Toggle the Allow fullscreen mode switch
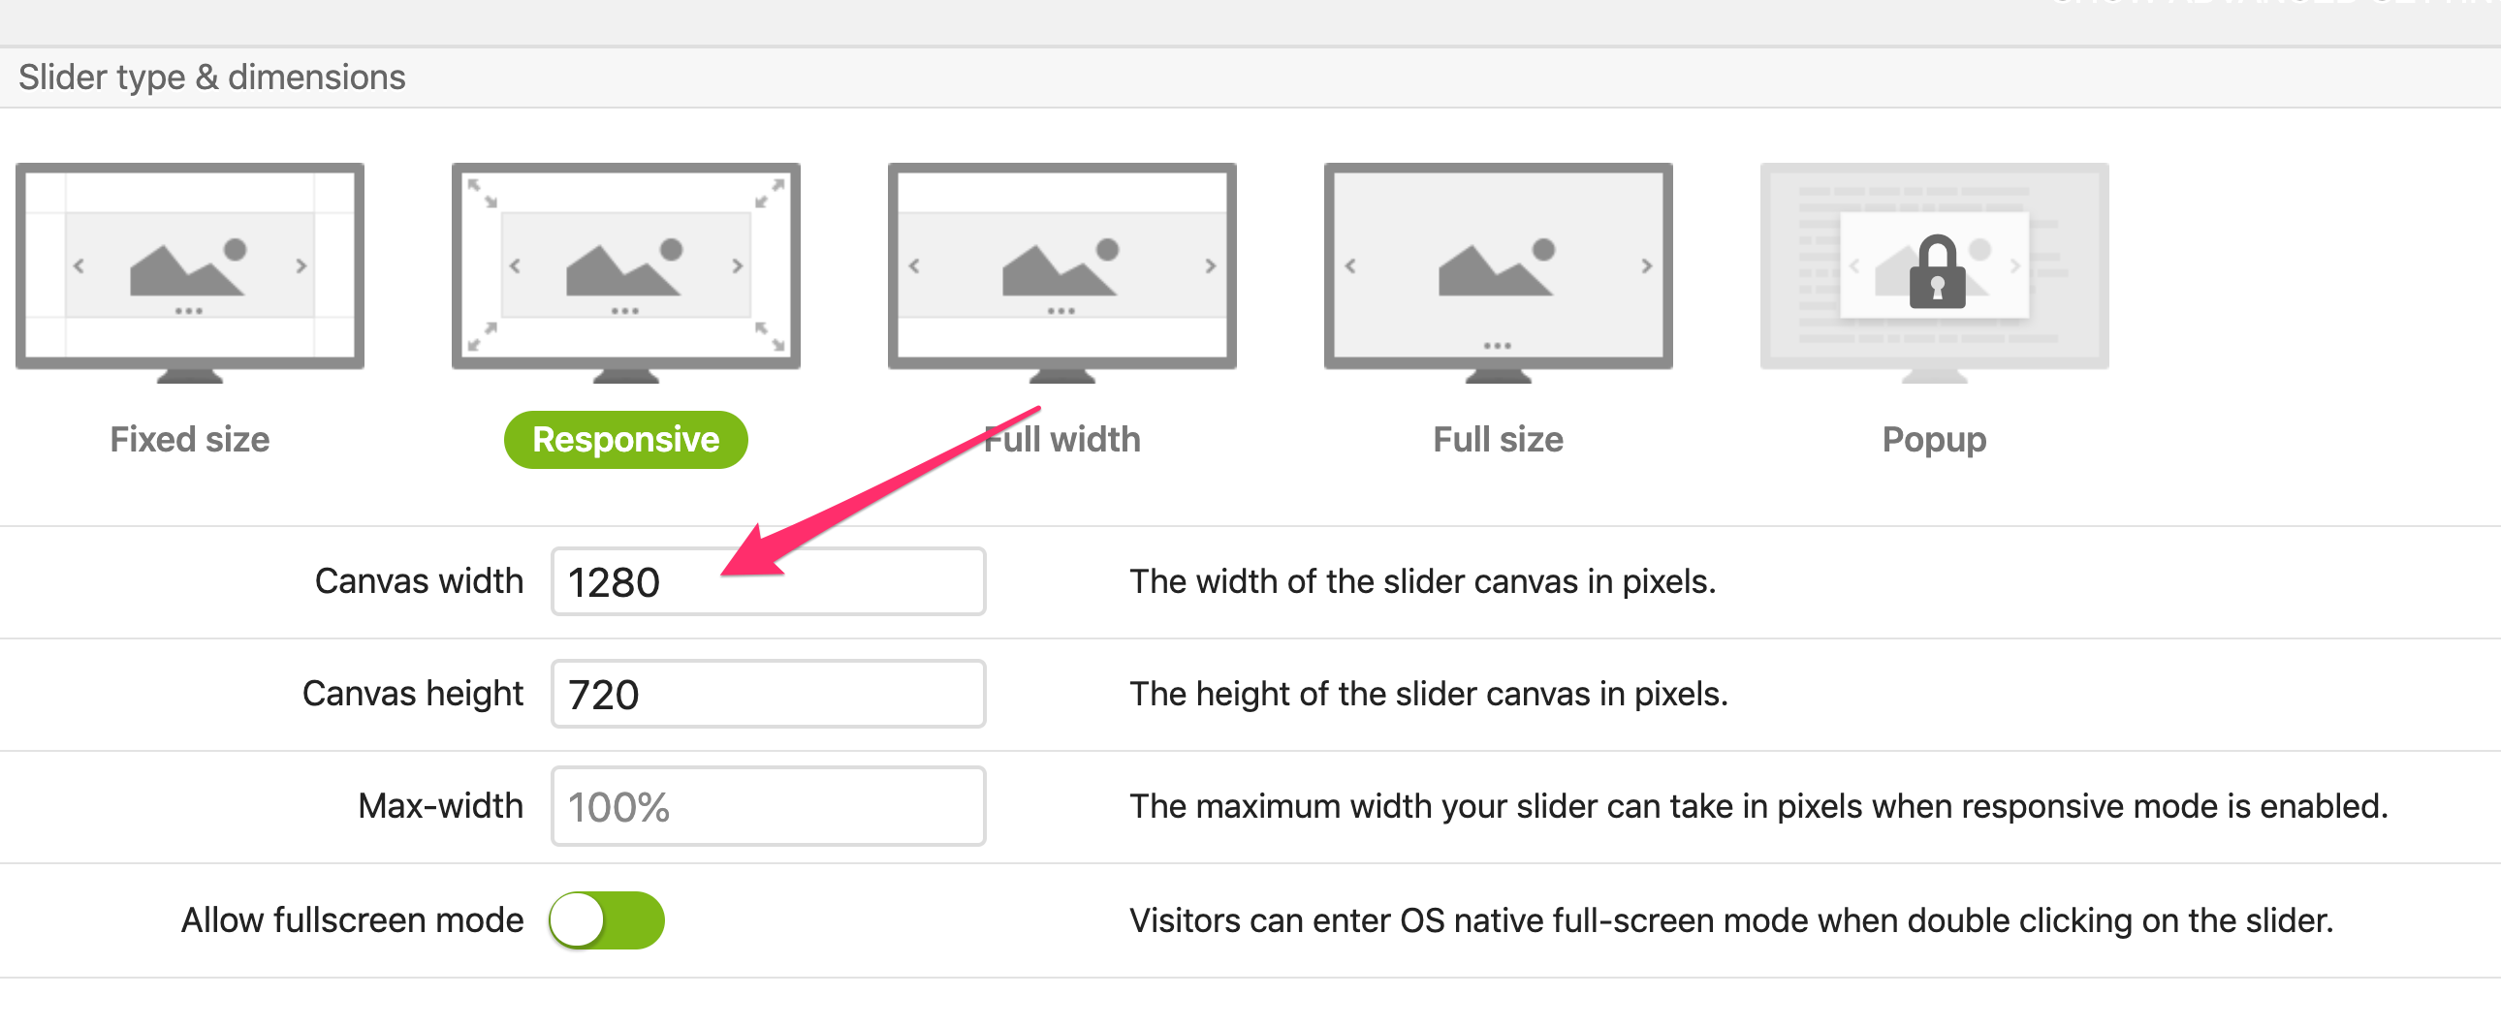This screenshot has height=1027, width=2501. [607, 919]
